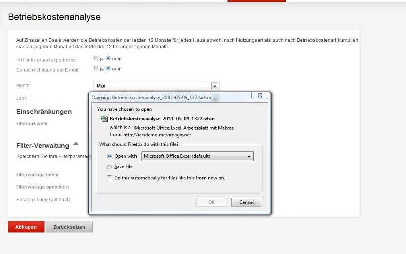Click the Zurücksetzen button
Image resolution: width=406 pixels, height=254 pixels.
(x=69, y=227)
